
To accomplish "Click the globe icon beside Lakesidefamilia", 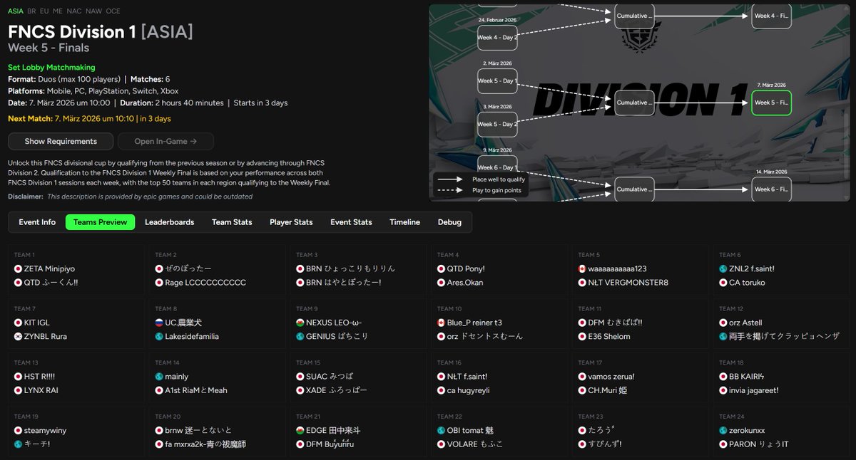I will (159, 336).
